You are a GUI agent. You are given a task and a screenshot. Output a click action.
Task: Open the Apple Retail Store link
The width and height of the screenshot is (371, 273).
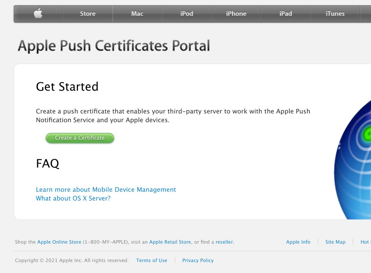(x=170, y=242)
